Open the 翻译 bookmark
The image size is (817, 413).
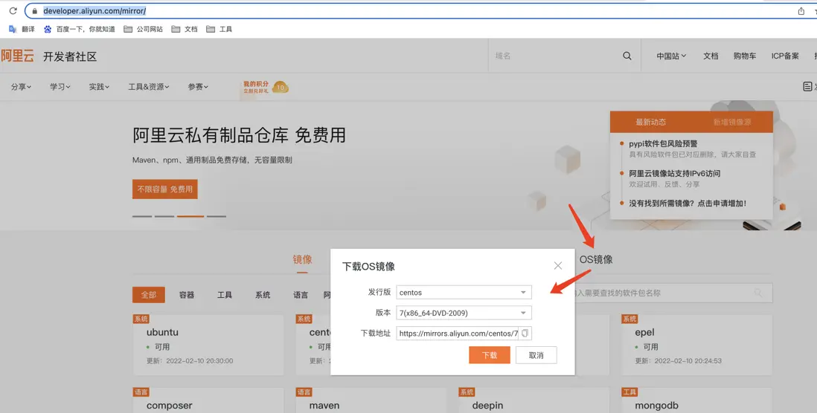click(22, 29)
